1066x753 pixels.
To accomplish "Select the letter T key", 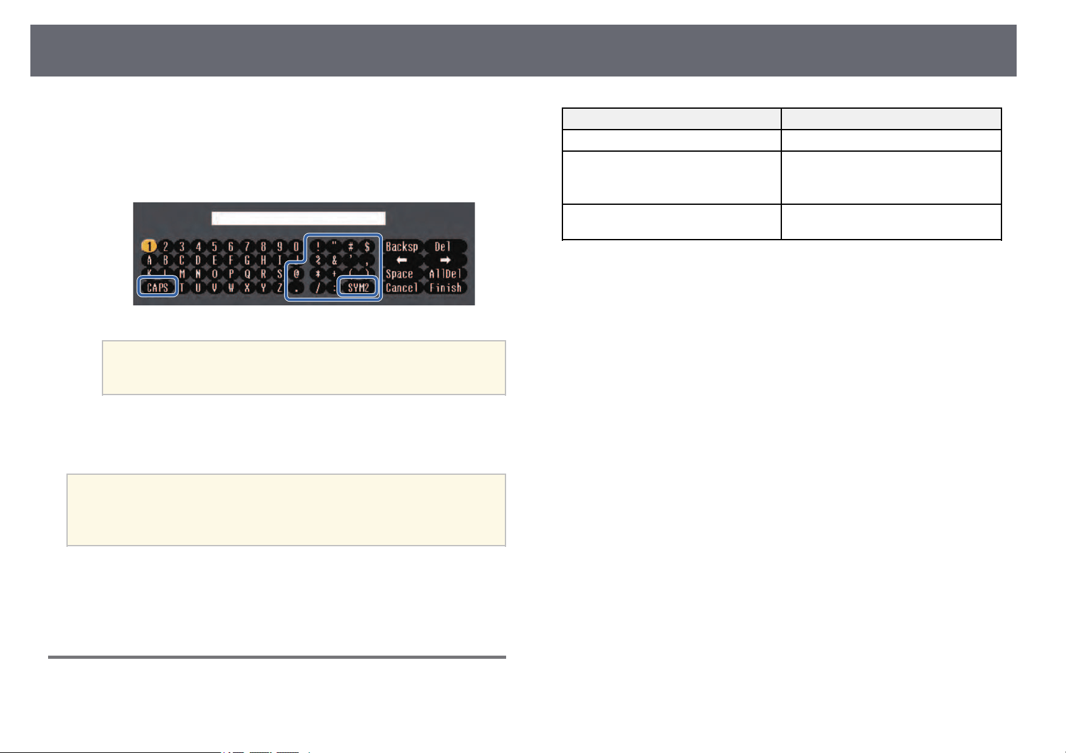I will click(x=182, y=288).
